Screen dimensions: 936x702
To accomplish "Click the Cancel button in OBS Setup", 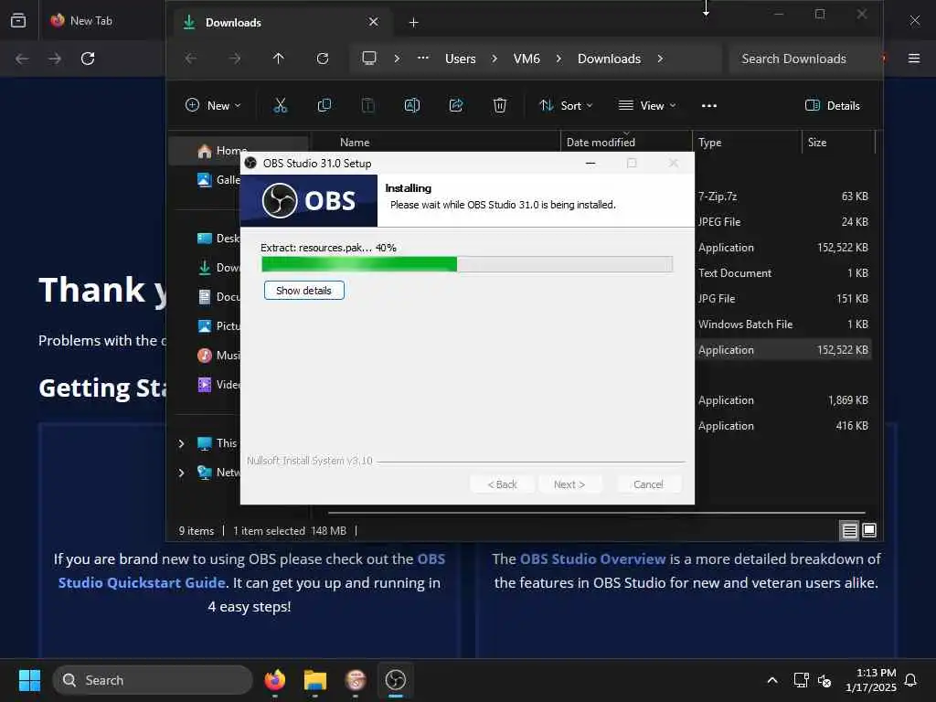I will [648, 484].
